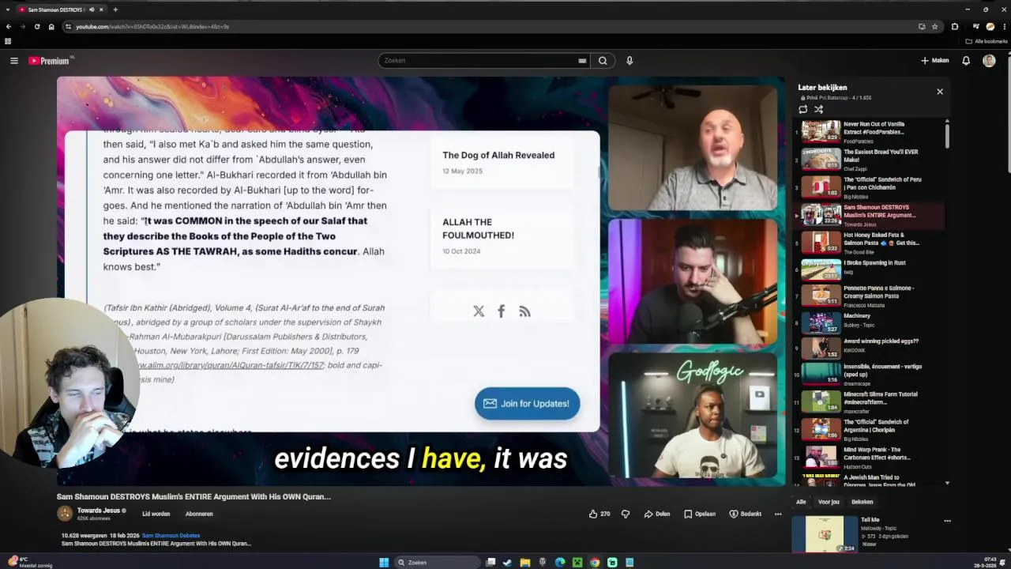Select the Alle filter chip

pos(801,502)
